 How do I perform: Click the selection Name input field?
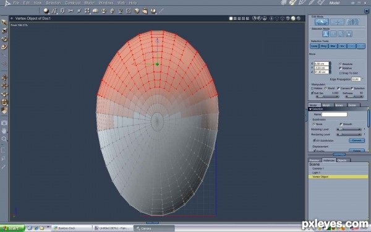(x=335, y=114)
